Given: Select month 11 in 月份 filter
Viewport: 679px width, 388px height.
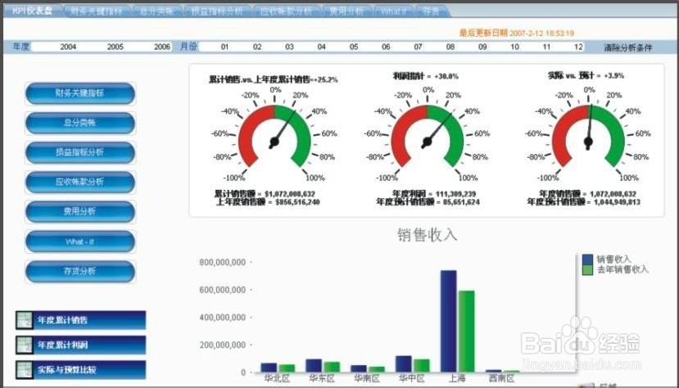Looking at the screenshot, I should (546, 47).
